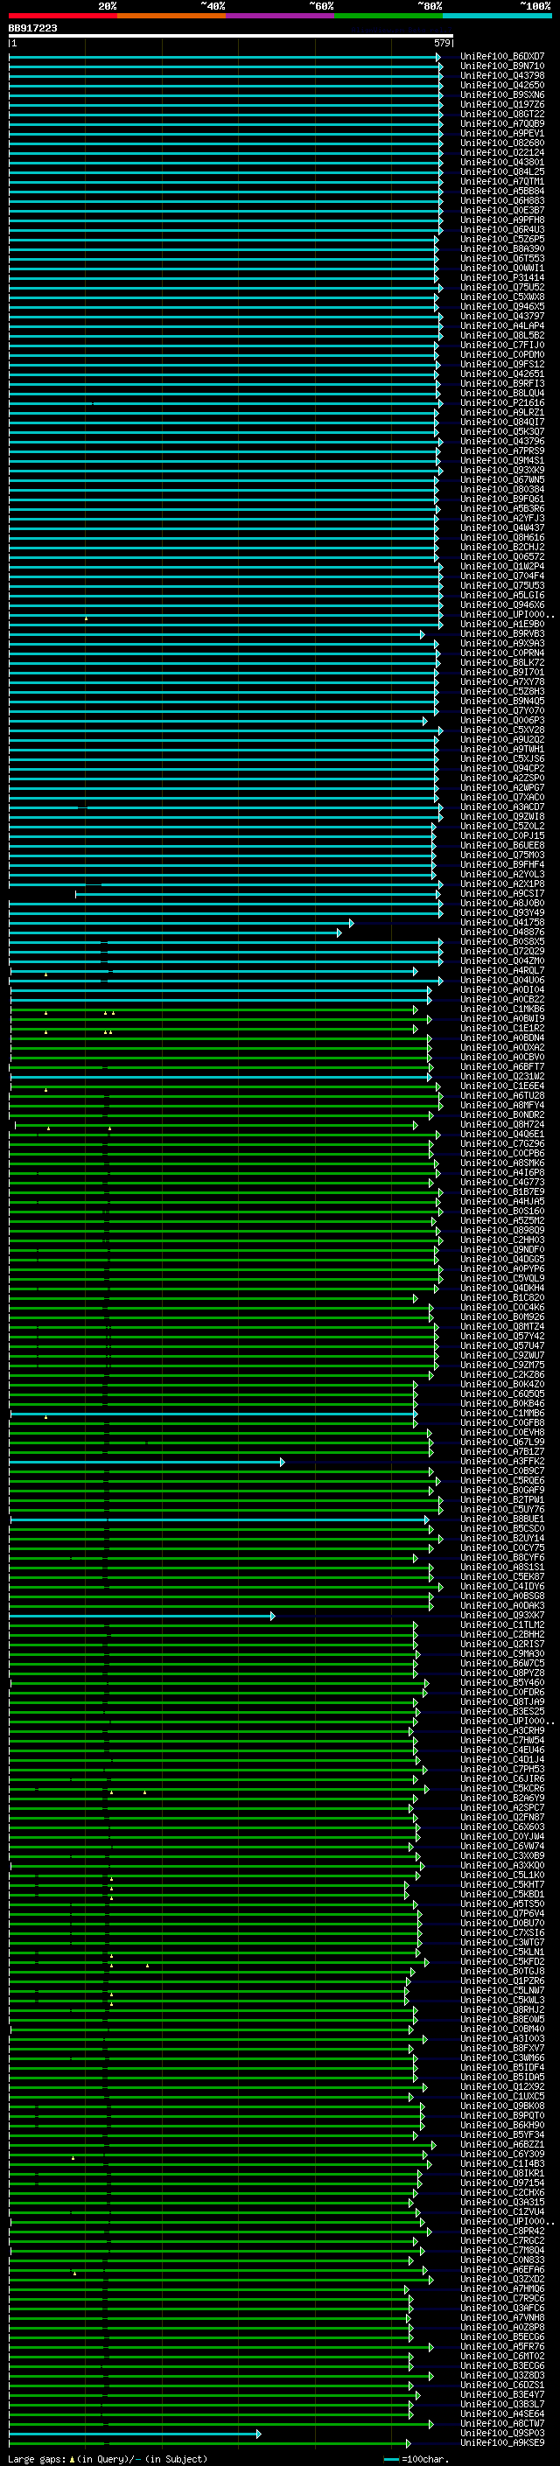560x2466 pixels.
Task: Select the UniRef100_A6TU28 hit label
Action: point(502,1096)
